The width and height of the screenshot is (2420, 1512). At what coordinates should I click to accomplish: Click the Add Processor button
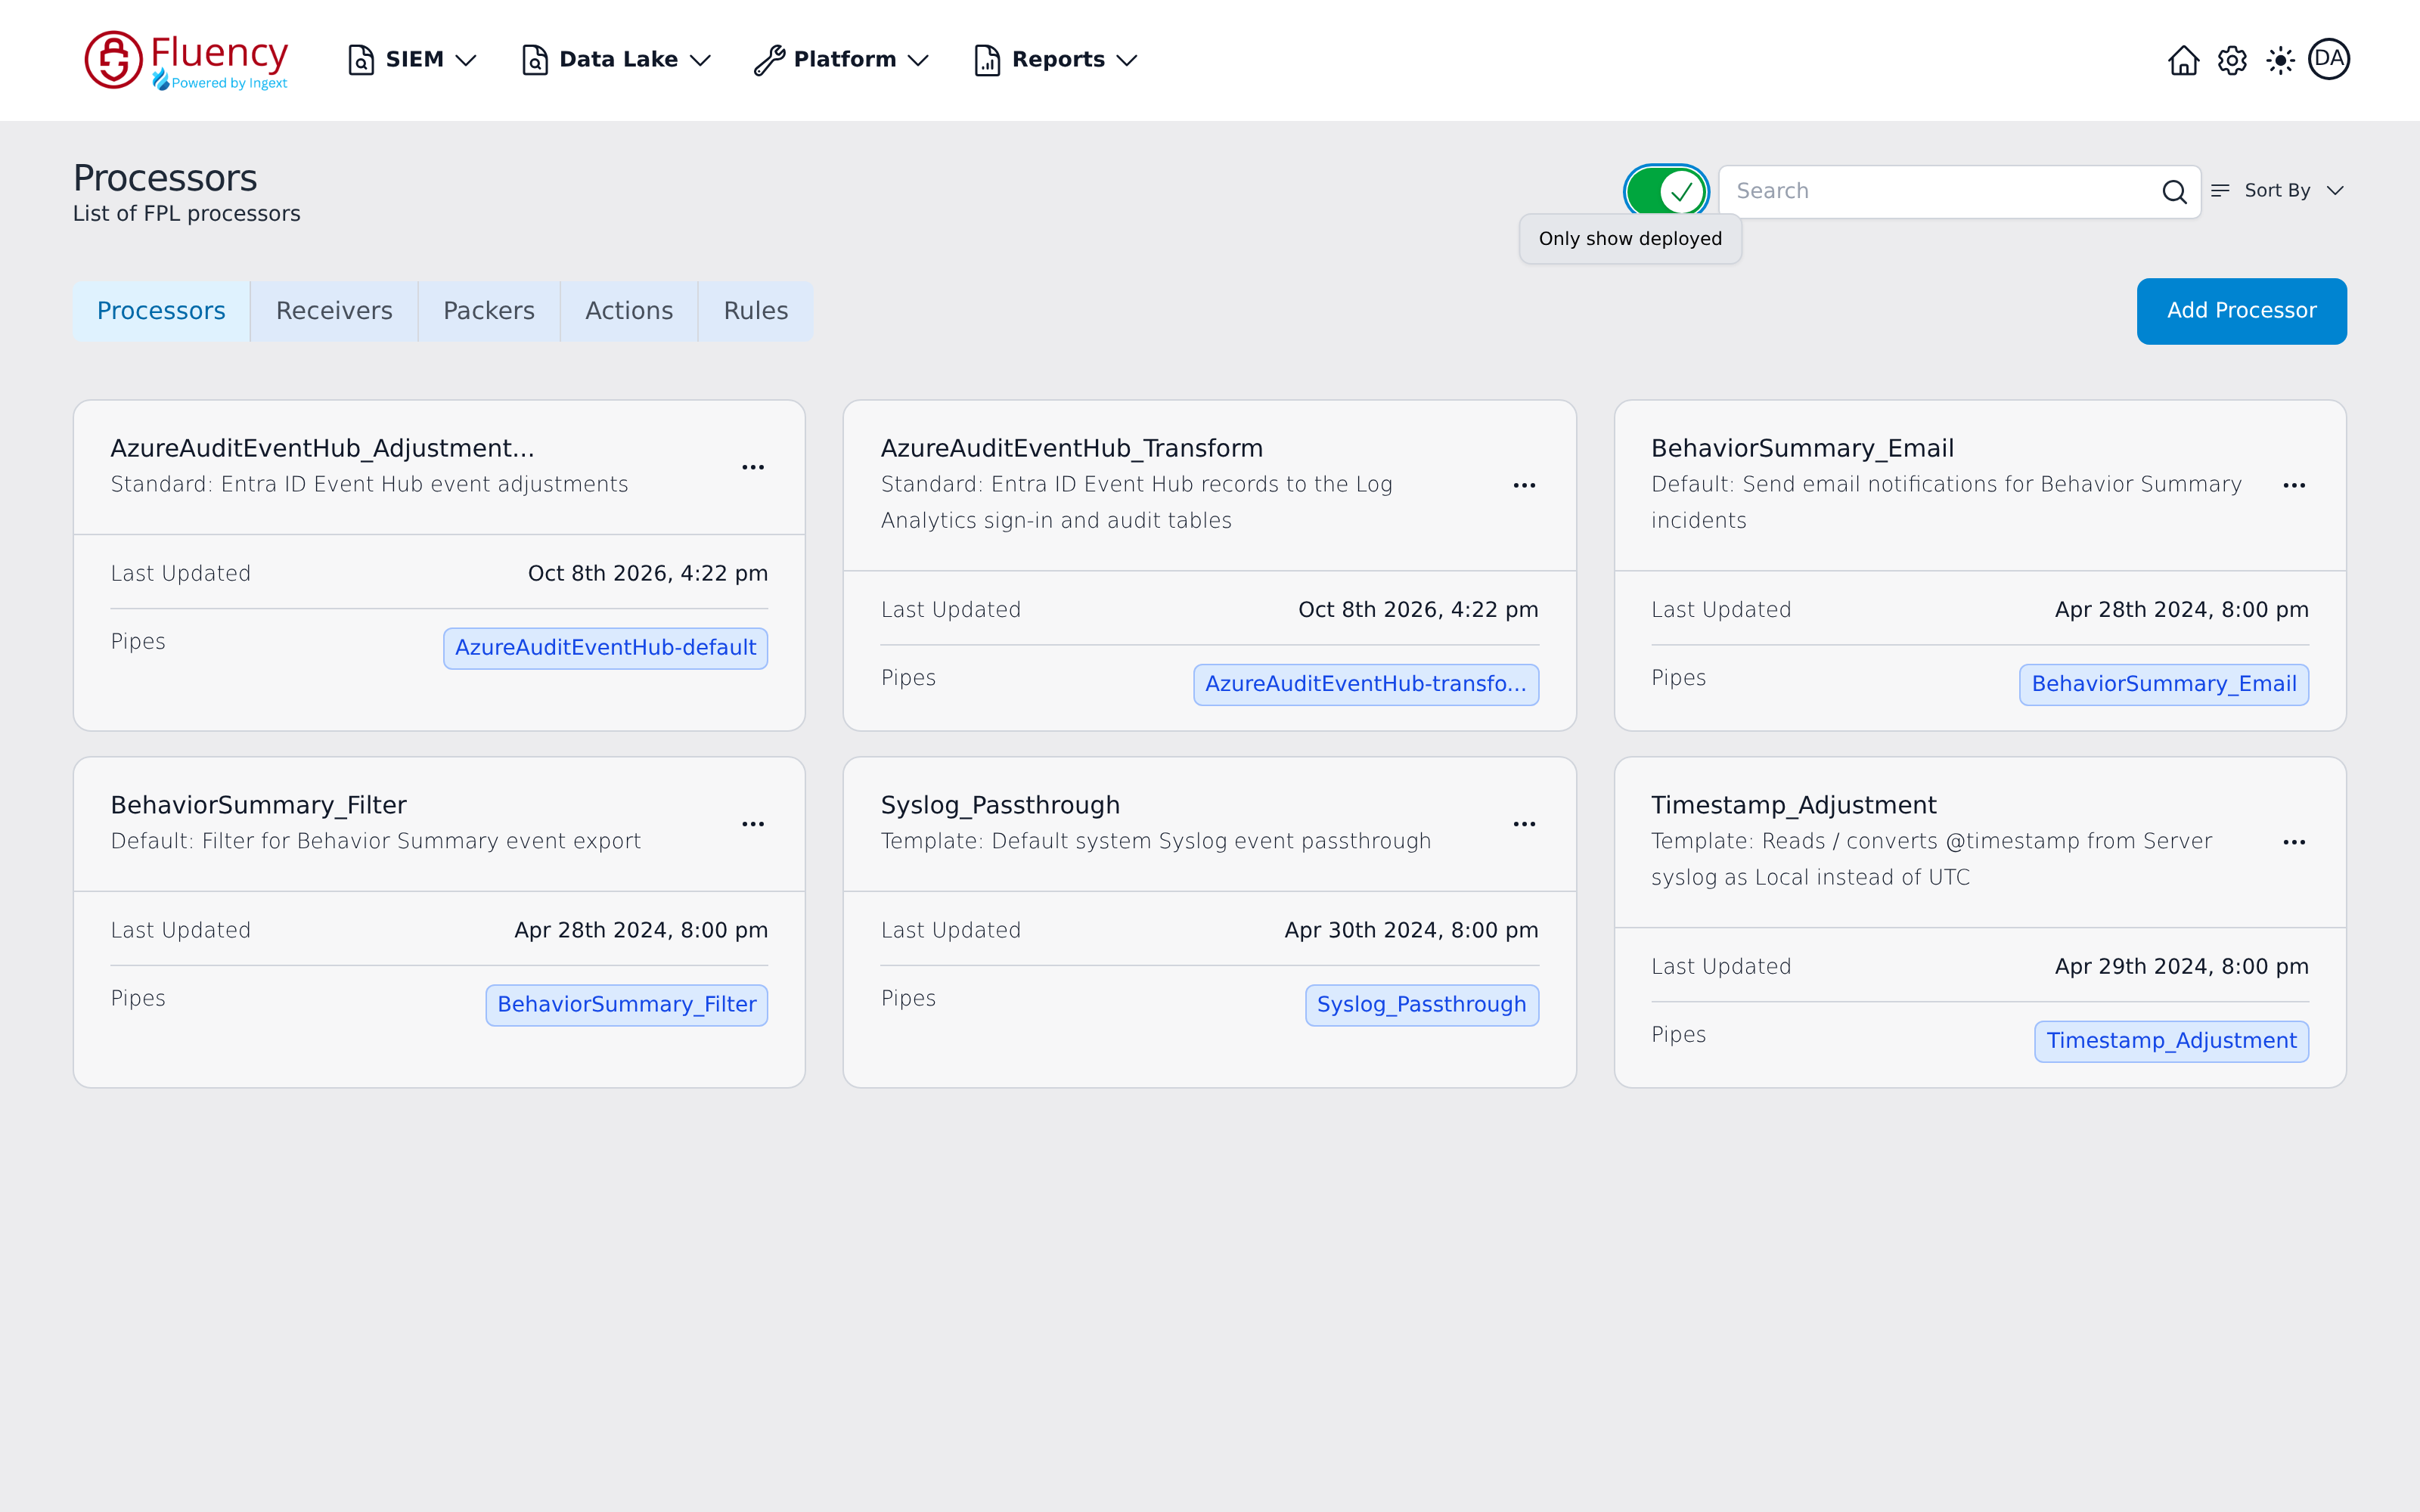click(x=2242, y=311)
